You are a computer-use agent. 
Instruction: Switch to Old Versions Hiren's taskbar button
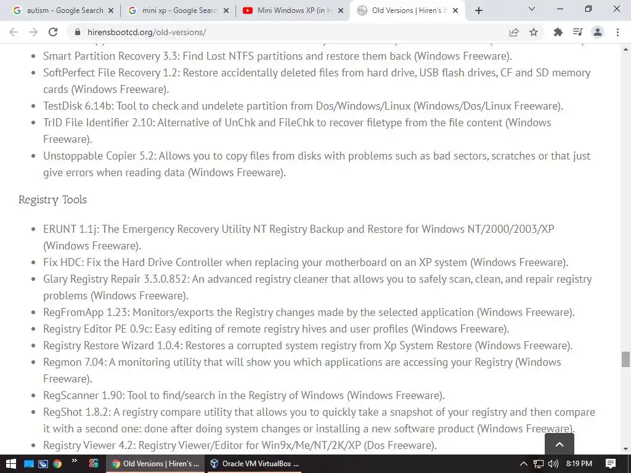(155, 464)
